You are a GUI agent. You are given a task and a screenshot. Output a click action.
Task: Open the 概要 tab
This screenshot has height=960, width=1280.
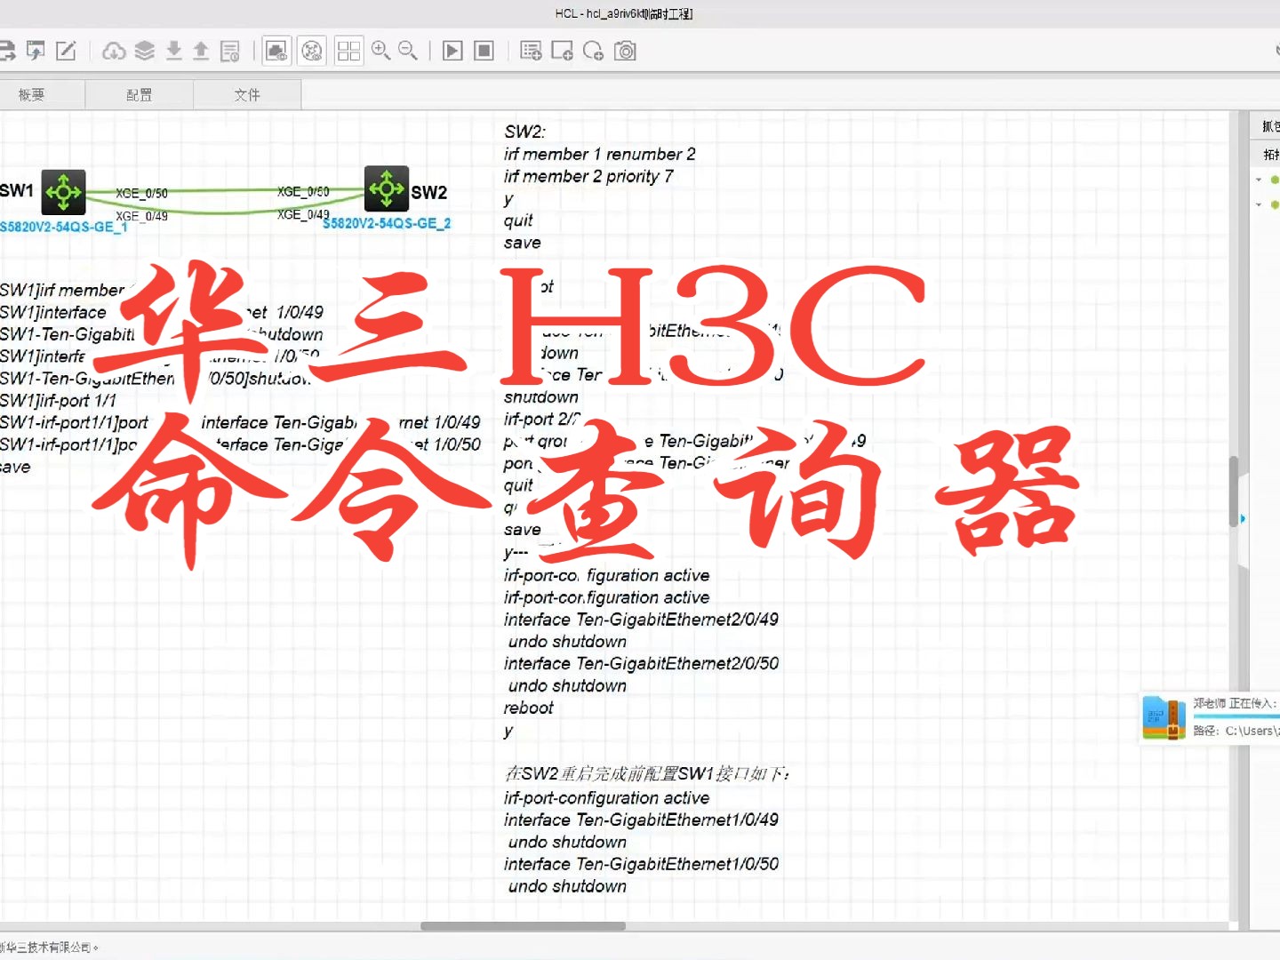click(32, 94)
